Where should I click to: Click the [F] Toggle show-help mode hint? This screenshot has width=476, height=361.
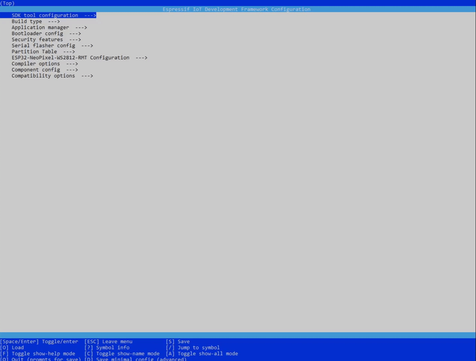[x=38, y=354]
